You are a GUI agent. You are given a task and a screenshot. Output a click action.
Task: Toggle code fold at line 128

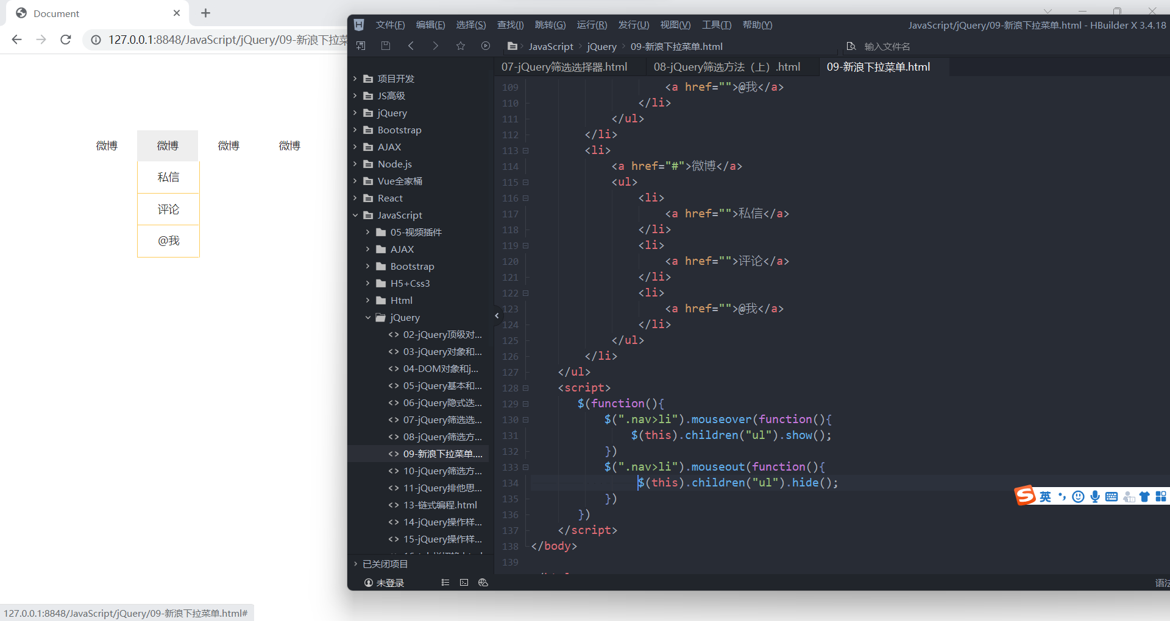525,388
